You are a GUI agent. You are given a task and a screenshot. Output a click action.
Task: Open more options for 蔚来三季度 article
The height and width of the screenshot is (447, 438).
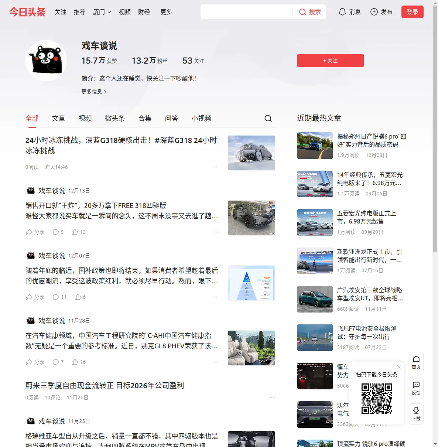click(x=271, y=397)
